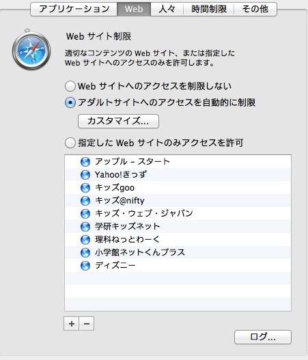308x360 pixels.
Task: Open the 人々 tab
Action: pyautogui.click(x=167, y=9)
